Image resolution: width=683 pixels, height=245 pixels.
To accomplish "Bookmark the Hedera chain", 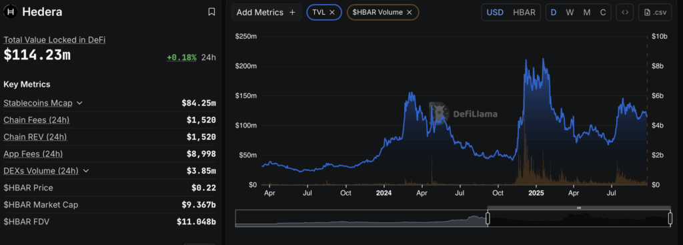I will (211, 12).
